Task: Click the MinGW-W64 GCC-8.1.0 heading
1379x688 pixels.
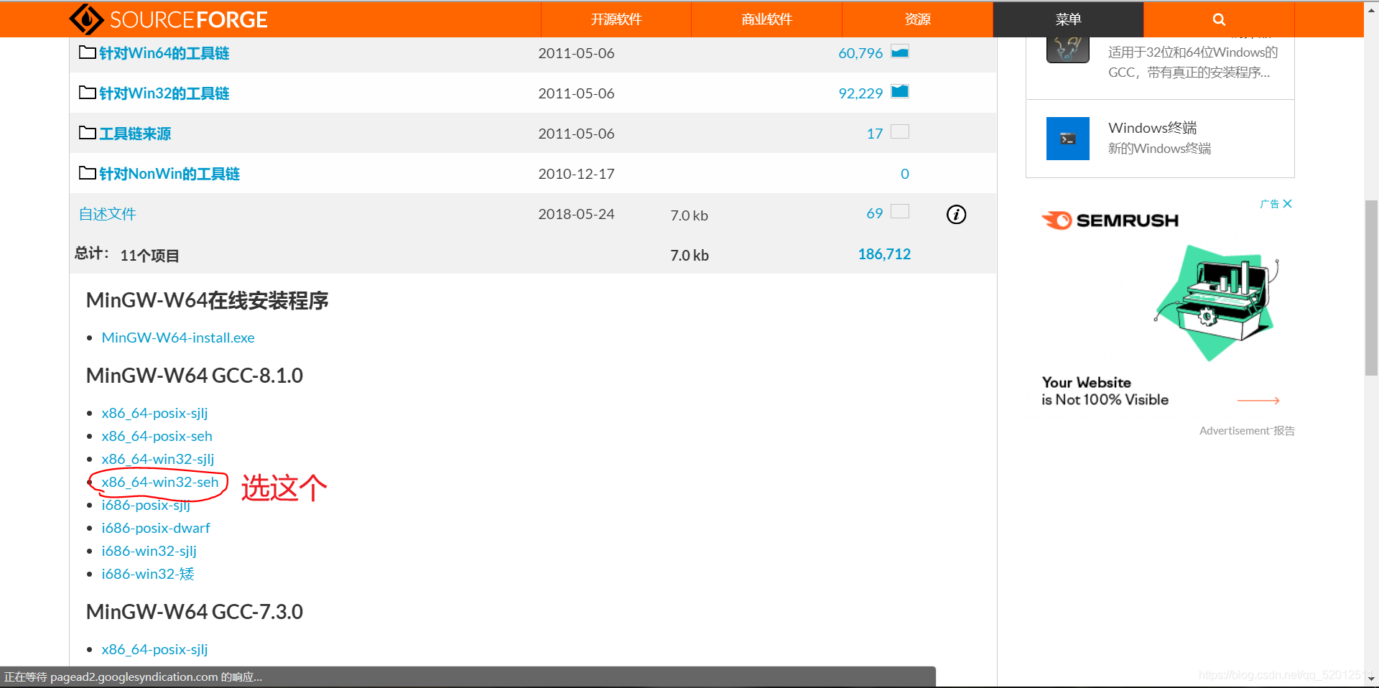Action: [x=195, y=376]
